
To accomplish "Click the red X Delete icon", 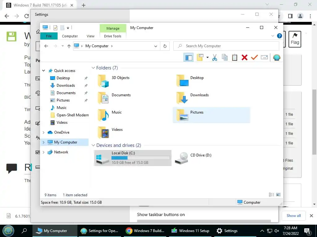I will [x=245, y=58].
